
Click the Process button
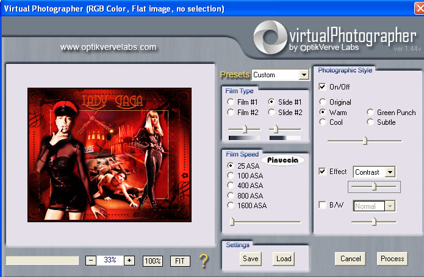pyautogui.click(x=392, y=259)
